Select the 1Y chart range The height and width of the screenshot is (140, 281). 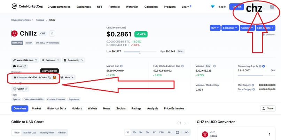click(154, 132)
